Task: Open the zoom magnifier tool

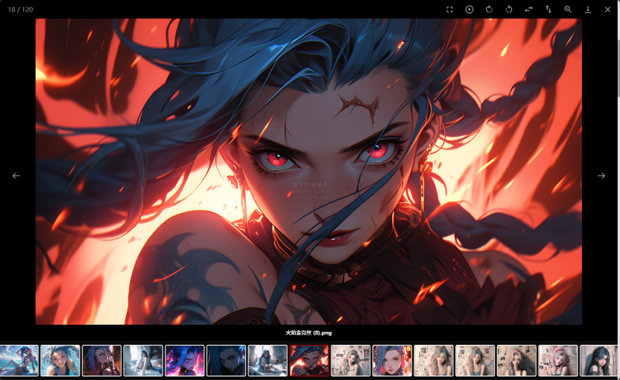Action: (x=568, y=10)
